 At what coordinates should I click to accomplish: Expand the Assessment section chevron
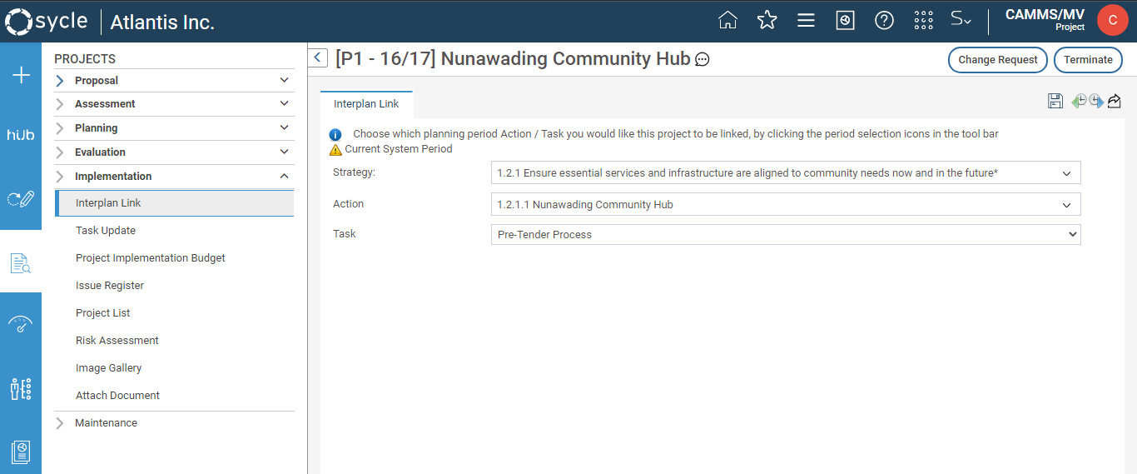285,104
